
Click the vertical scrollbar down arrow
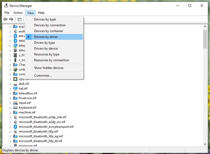pos(205,144)
